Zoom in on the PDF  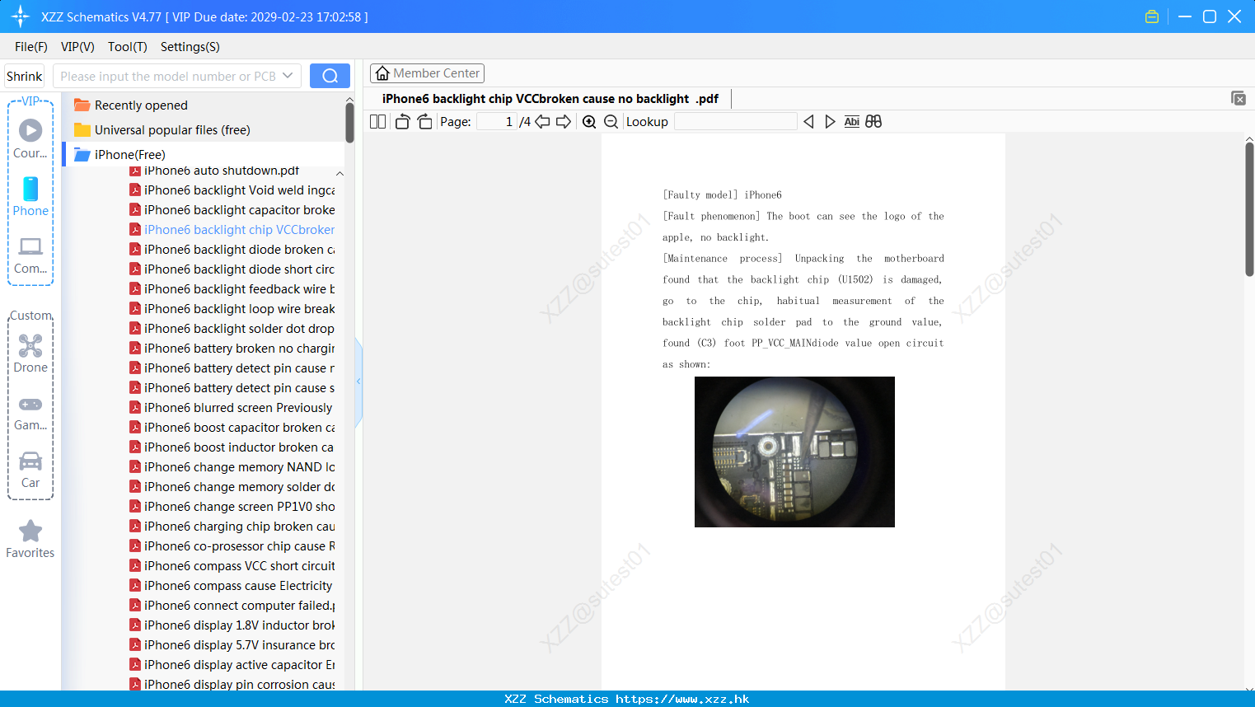589,122
